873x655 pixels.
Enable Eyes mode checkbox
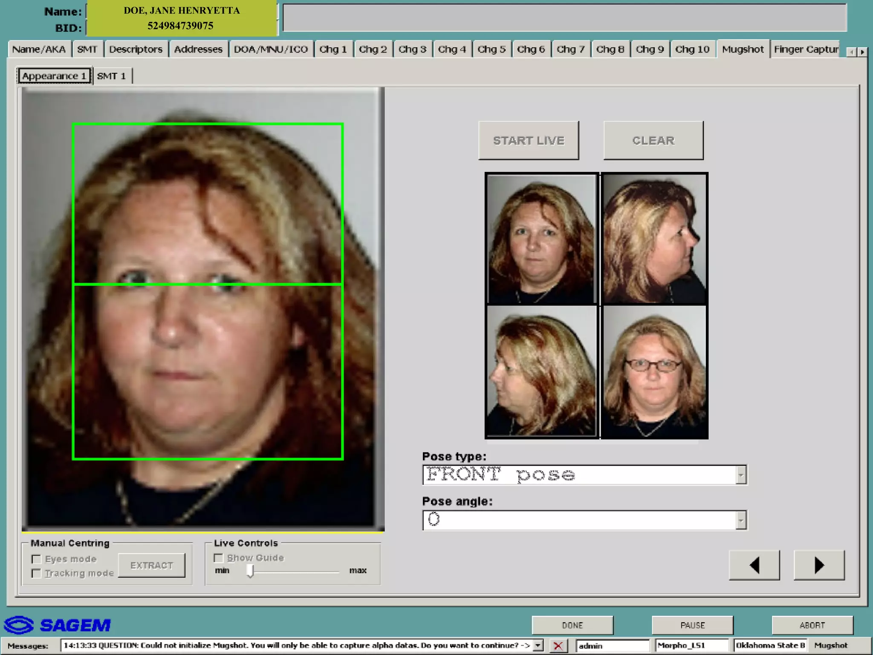[37, 559]
